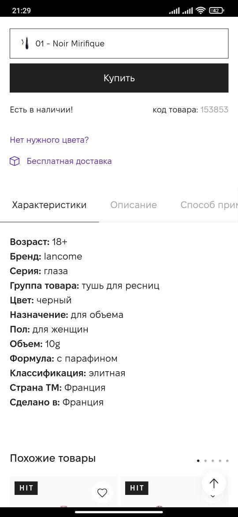This screenshot has height=517, width=238.
Task: Switch to the Описание tab
Action: 134,205
